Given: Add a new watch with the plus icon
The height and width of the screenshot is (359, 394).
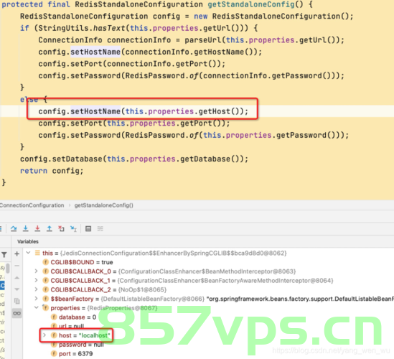Looking at the screenshot, I should 17,254.
